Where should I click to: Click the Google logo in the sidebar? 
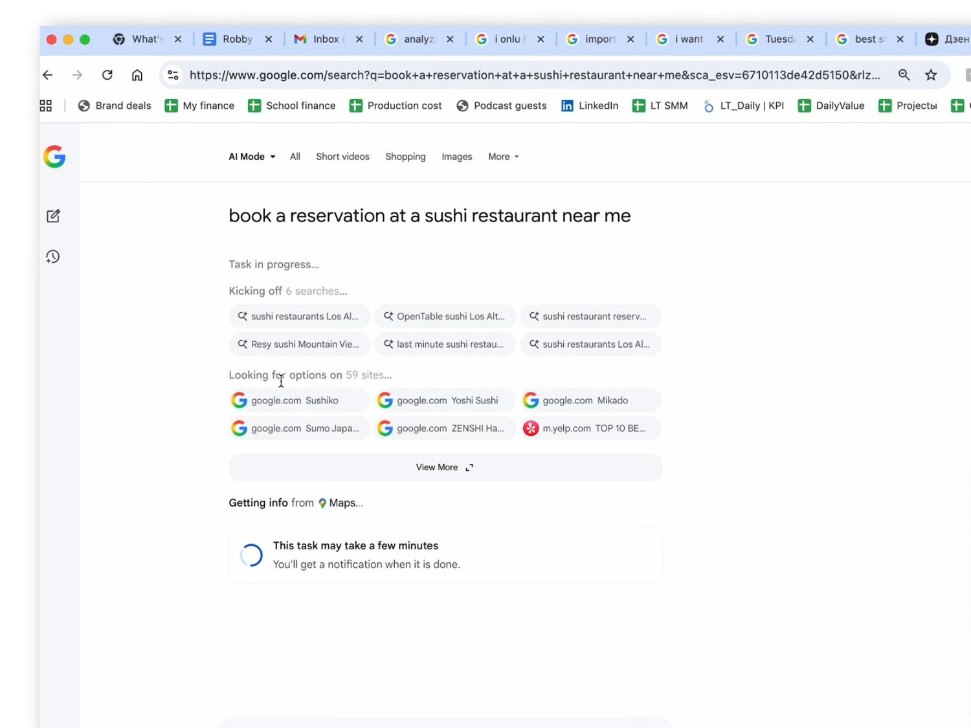click(54, 155)
